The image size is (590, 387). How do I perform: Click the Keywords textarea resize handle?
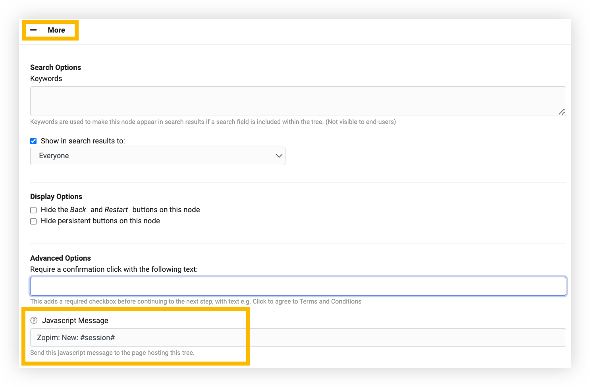[x=561, y=112]
